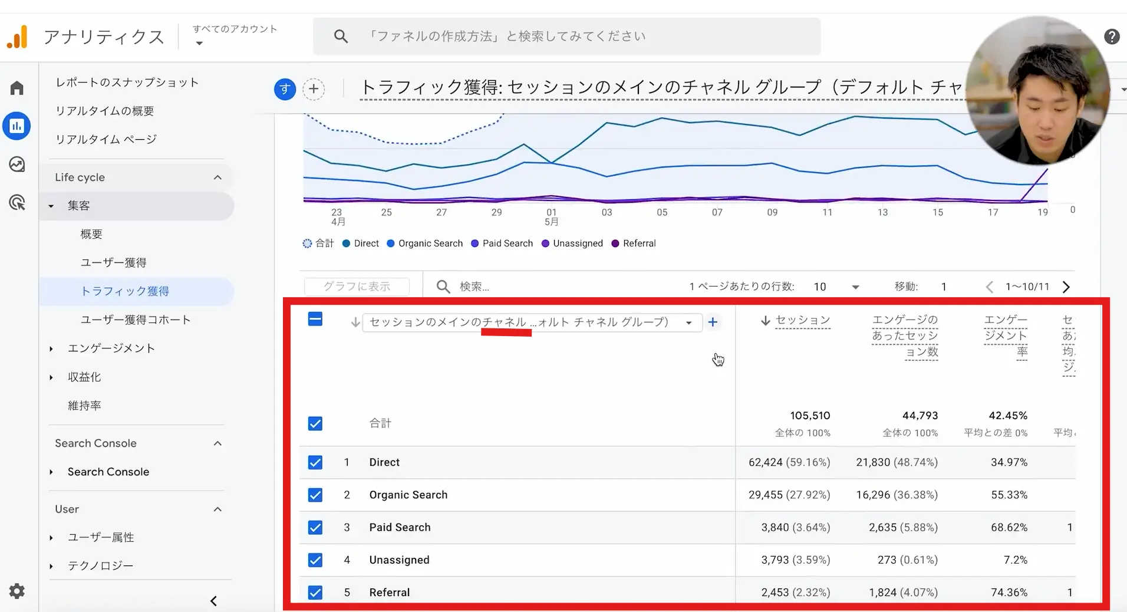Click the Analytics search field
1127x612 pixels.
pyautogui.click(x=566, y=37)
